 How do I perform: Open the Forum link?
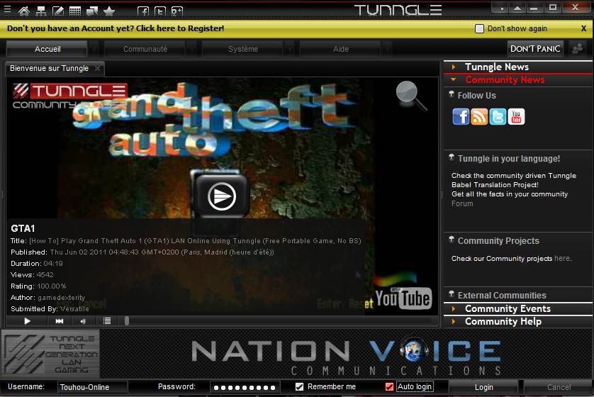coord(462,203)
